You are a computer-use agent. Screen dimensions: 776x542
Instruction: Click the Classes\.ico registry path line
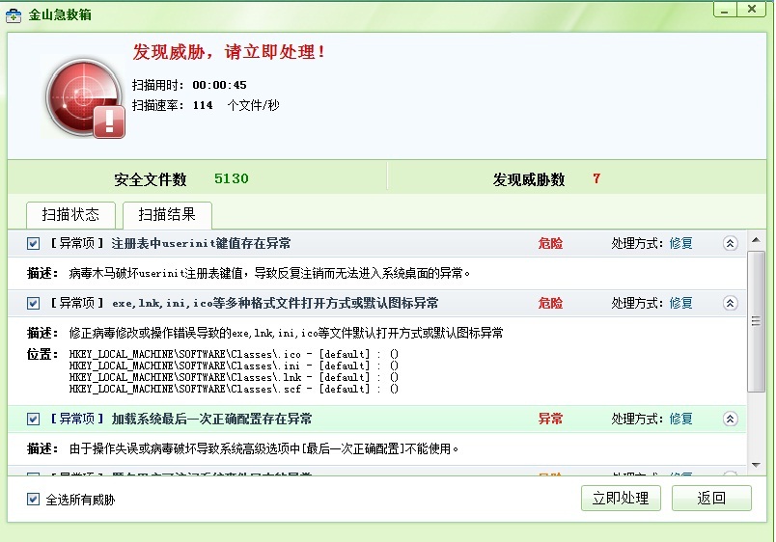click(x=234, y=354)
